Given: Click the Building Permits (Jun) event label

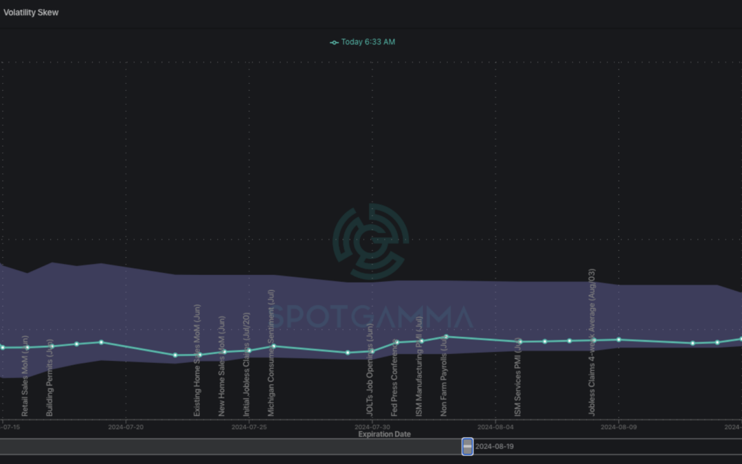Looking at the screenshot, I should tap(49, 378).
